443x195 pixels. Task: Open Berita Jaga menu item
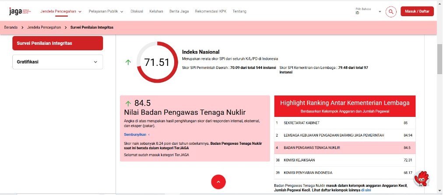pos(179,11)
